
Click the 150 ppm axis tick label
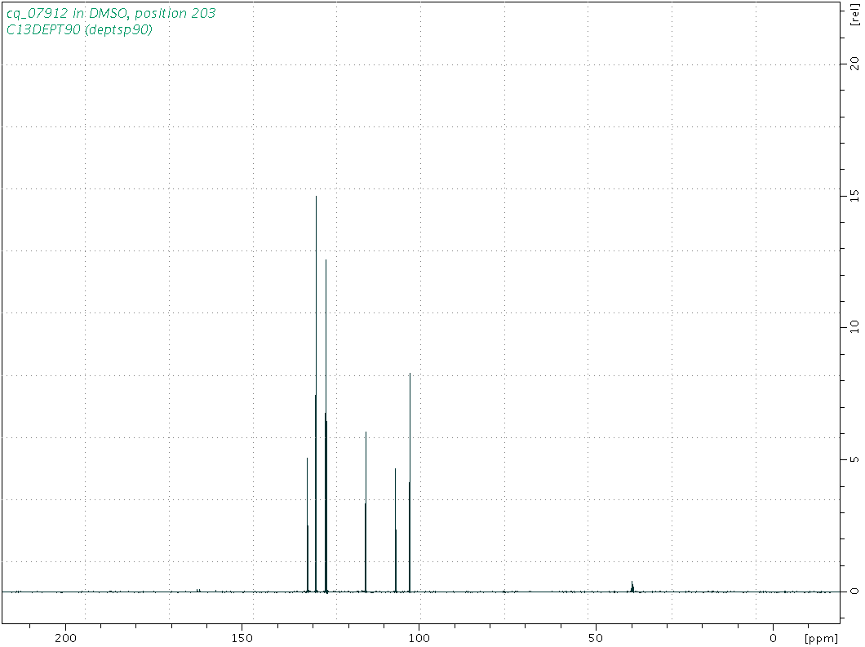pyautogui.click(x=242, y=638)
